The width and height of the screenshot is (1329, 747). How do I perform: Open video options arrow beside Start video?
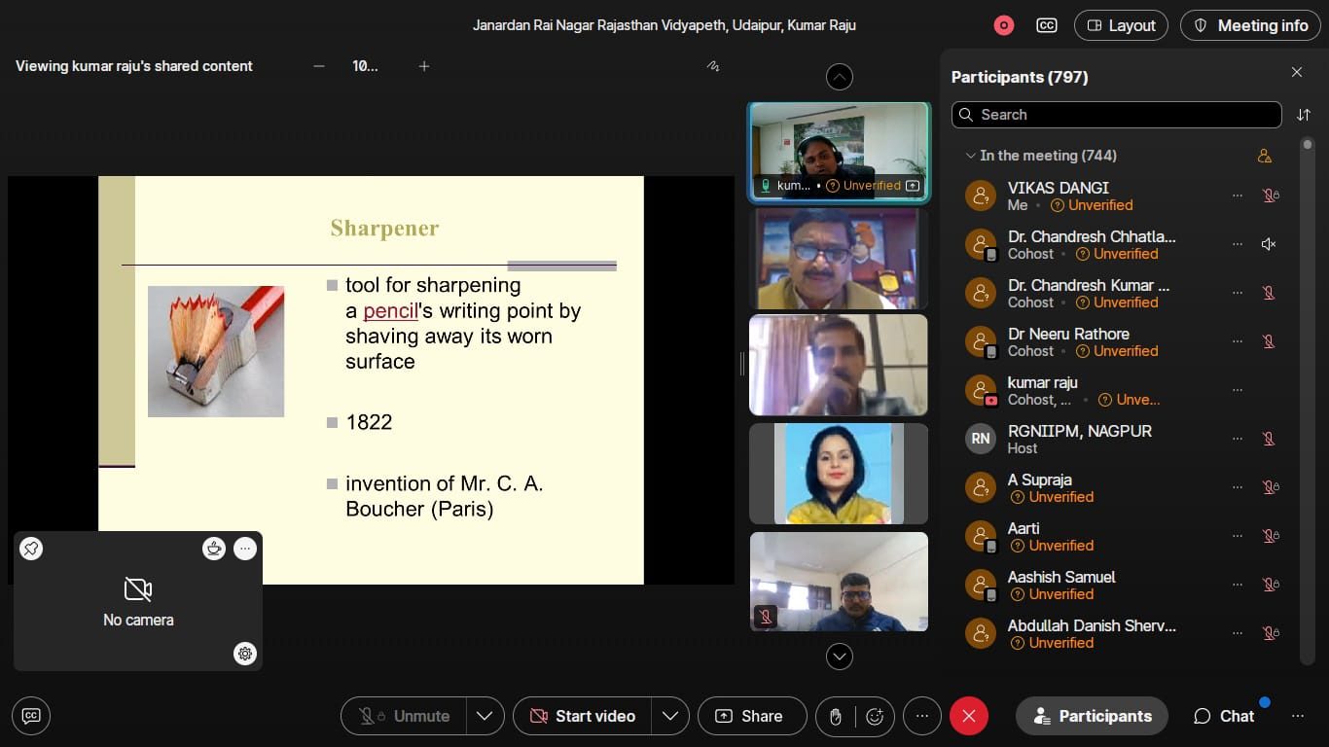tap(669, 716)
